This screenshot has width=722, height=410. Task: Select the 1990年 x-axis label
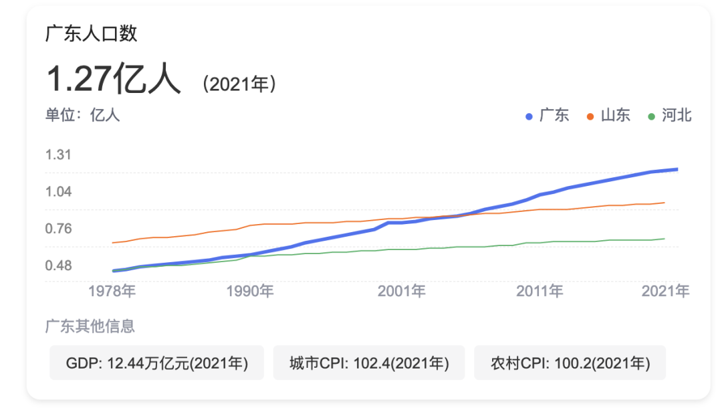(x=249, y=291)
